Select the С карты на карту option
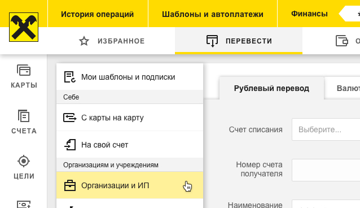 130,118
